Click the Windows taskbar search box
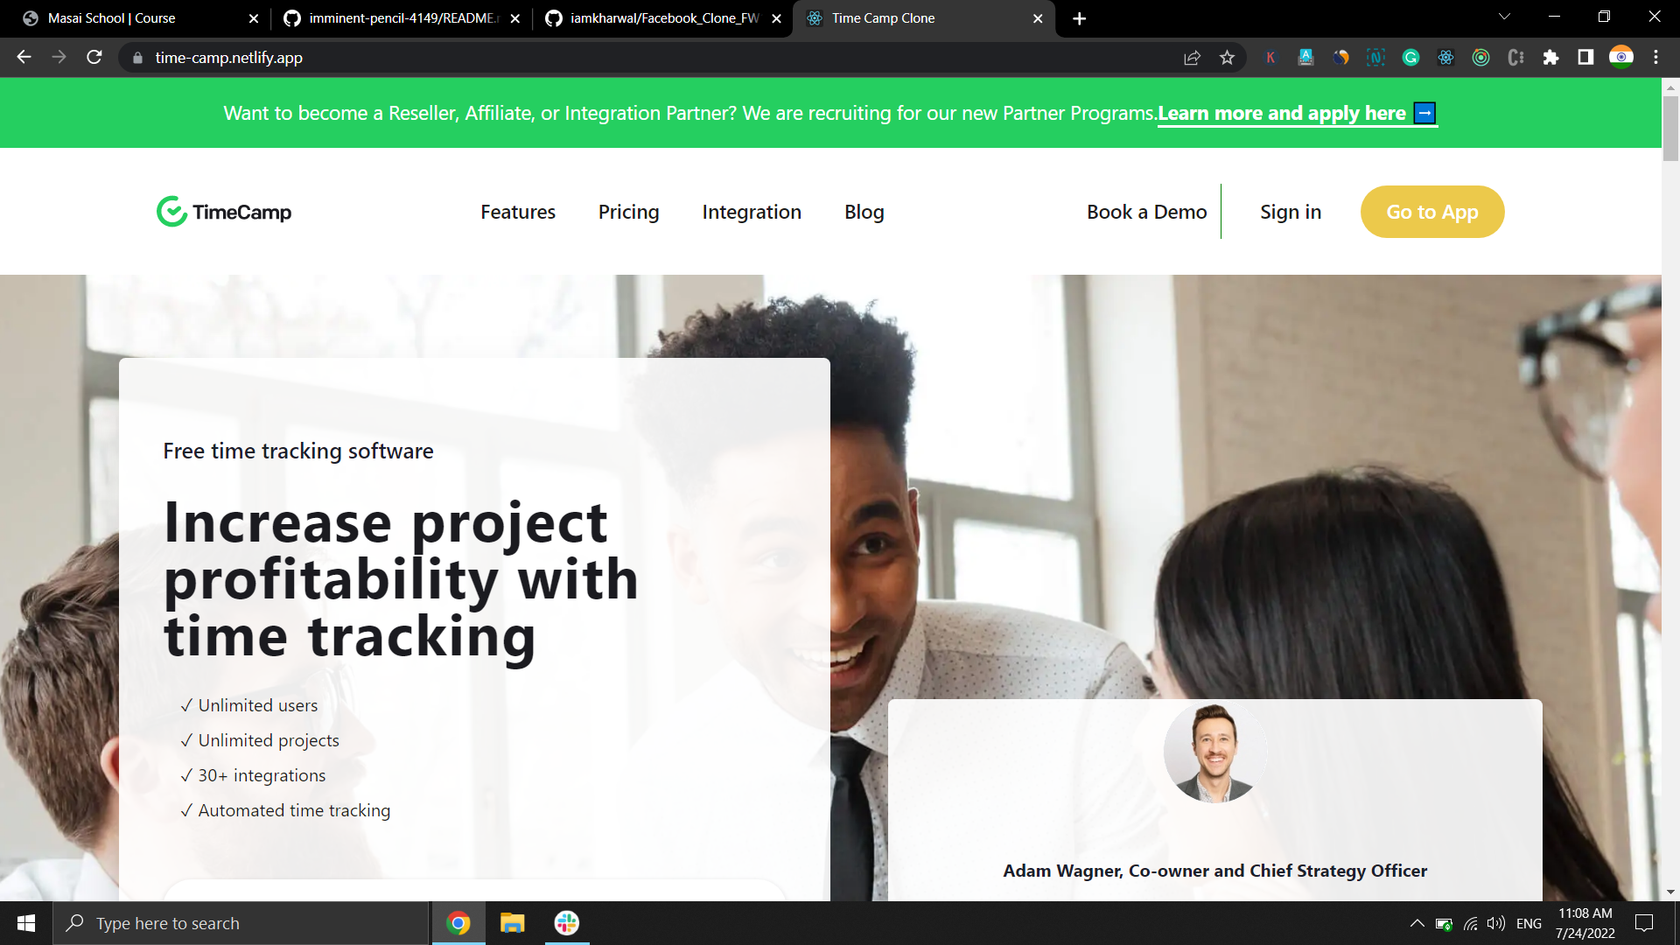The height and width of the screenshot is (945, 1680). (241, 923)
